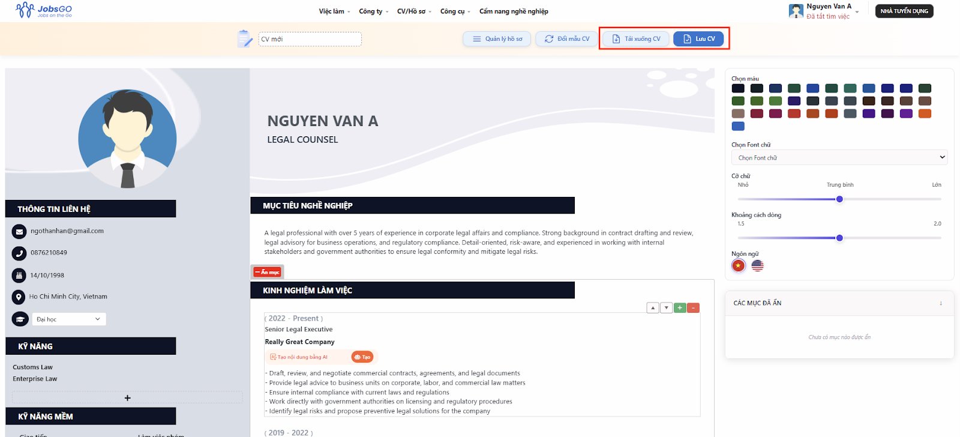The height and width of the screenshot is (437, 960).
Task: Select Vietnamese language flag
Action: [x=739, y=265]
